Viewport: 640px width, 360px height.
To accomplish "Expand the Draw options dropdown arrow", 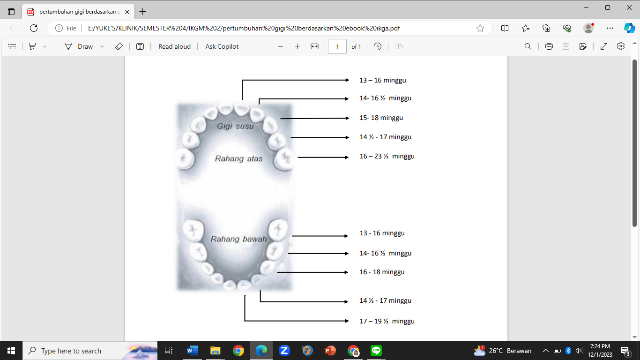I will tap(102, 46).
